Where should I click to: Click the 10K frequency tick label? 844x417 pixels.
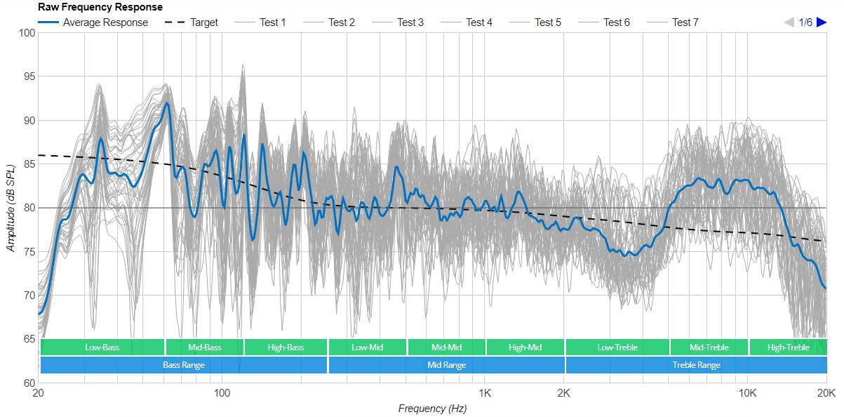[x=746, y=392]
